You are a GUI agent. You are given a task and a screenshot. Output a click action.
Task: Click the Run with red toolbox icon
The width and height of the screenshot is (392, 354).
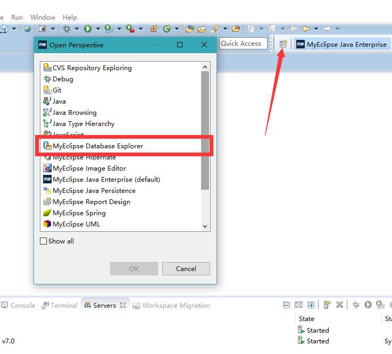[x=130, y=29]
